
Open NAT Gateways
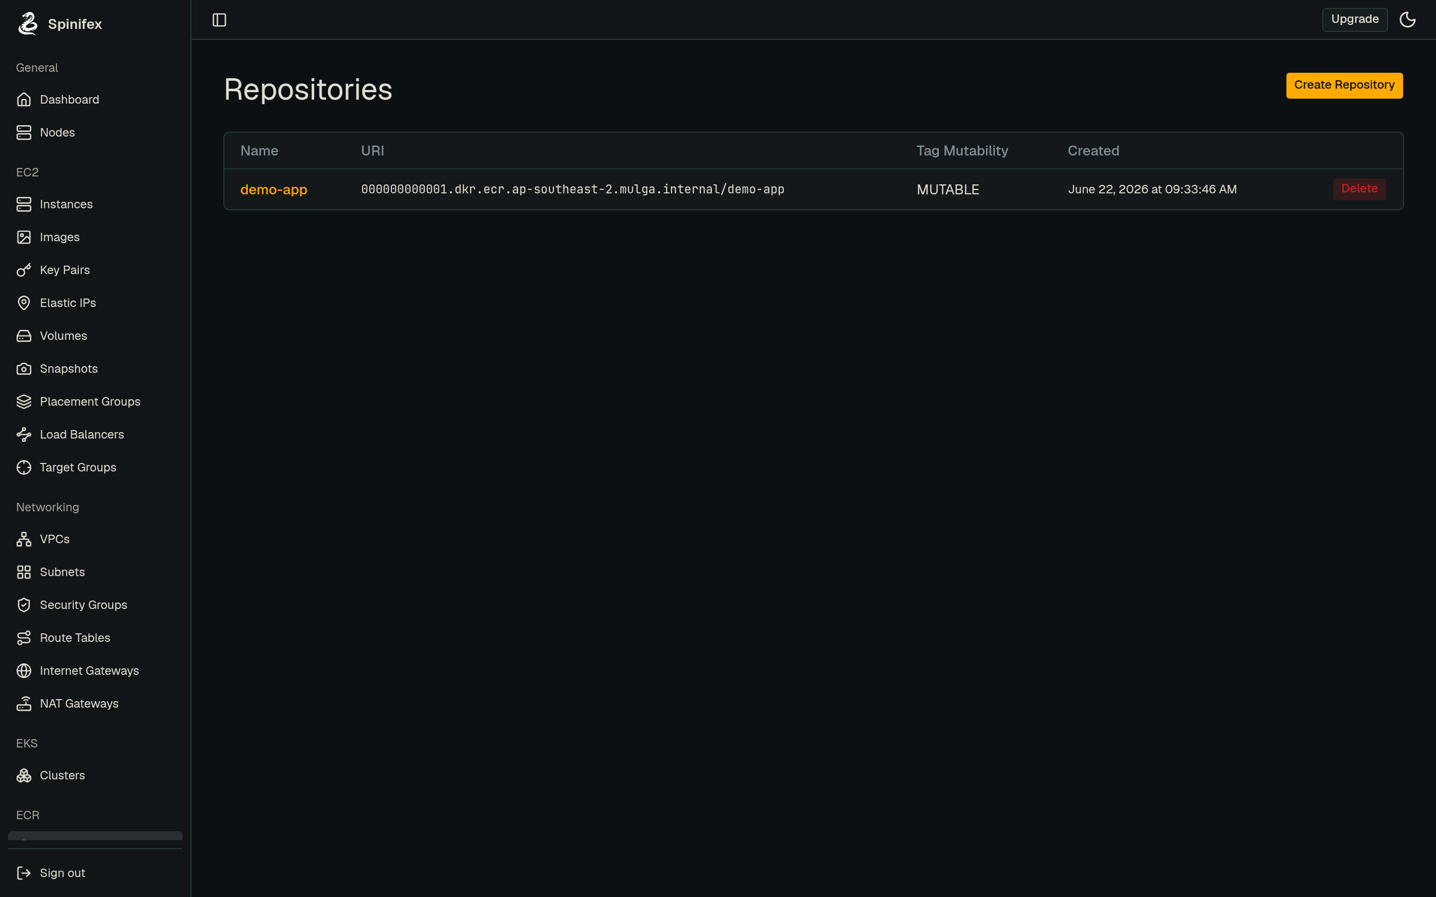point(95,704)
